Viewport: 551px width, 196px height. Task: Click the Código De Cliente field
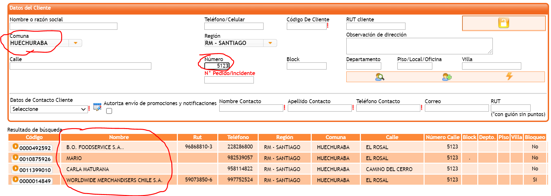click(x=307, y=26)
